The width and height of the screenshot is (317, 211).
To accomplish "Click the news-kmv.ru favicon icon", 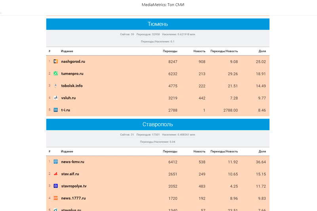I will click(56, 162).
